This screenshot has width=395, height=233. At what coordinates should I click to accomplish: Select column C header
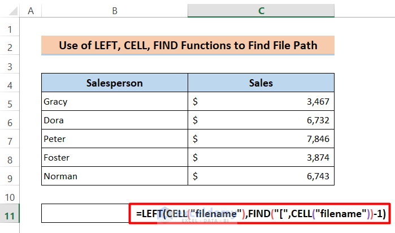tap(261, 10)
